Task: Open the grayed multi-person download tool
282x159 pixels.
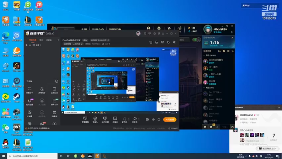Action: coord(42,102)
